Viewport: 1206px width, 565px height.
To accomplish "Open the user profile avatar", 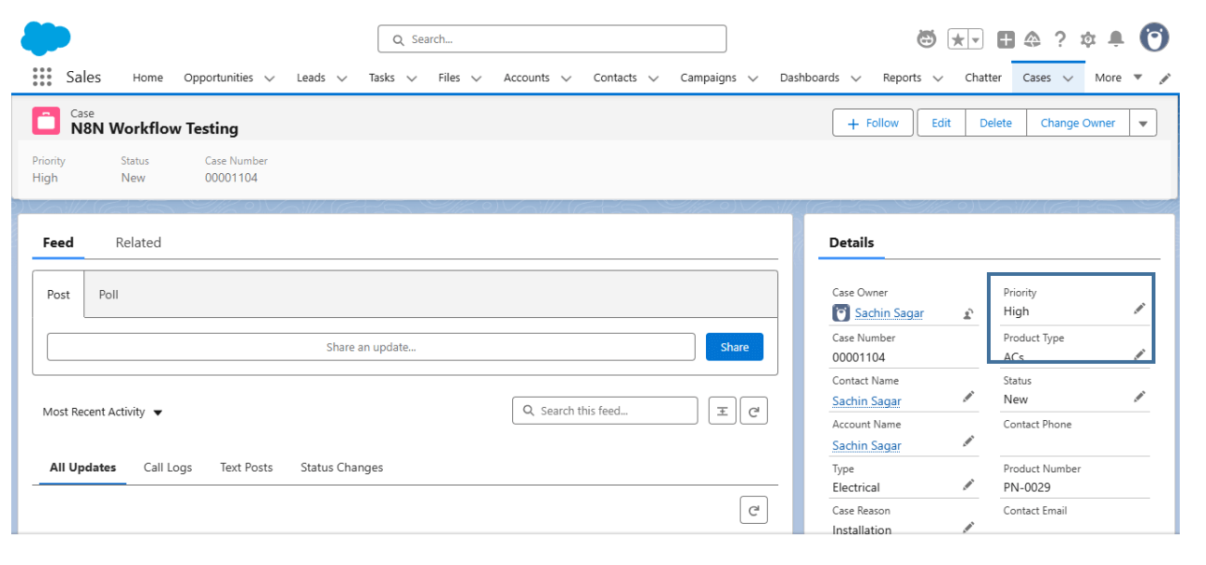I will (x=1154, y=37).
